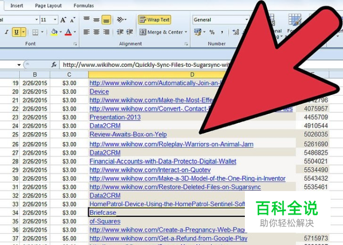Click the Insert Function fx icon
The height and width of the screenshot is (245, 343).
click(54, 65)
